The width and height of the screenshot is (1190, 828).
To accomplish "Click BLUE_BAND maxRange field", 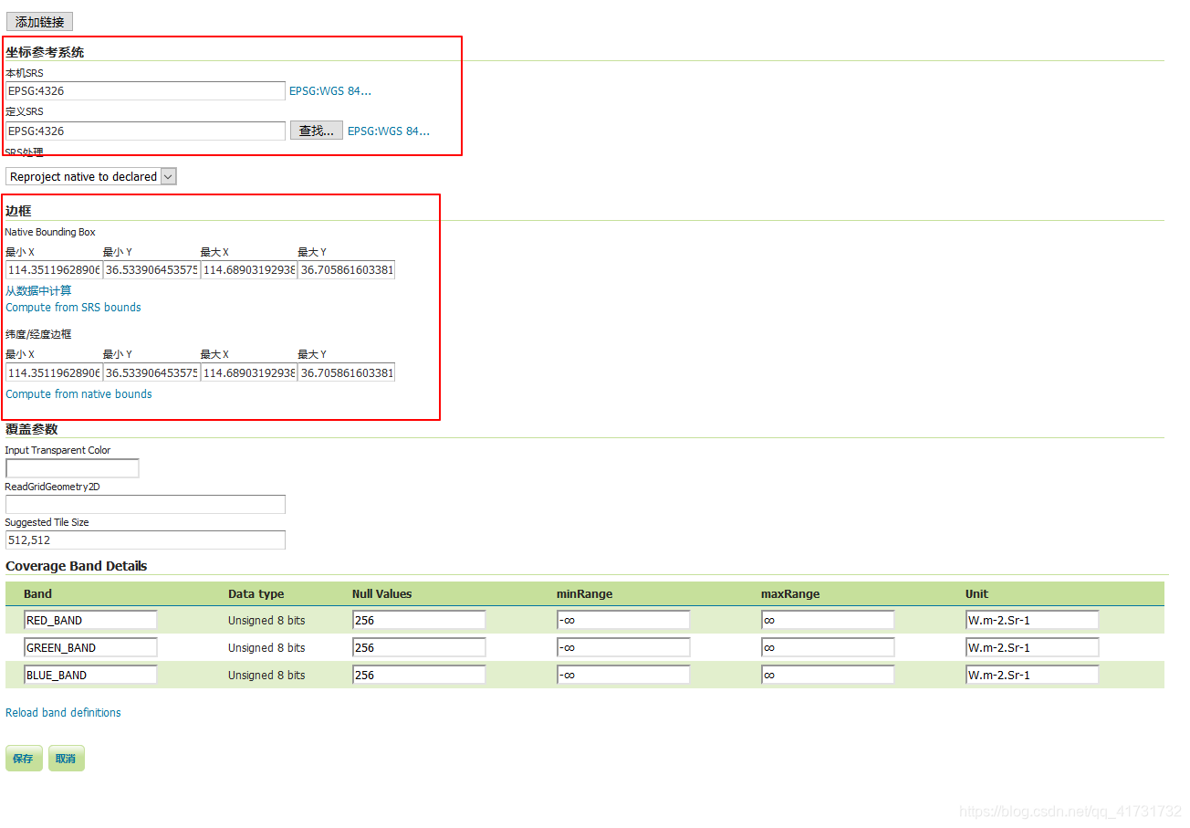I will click(828, 676).
